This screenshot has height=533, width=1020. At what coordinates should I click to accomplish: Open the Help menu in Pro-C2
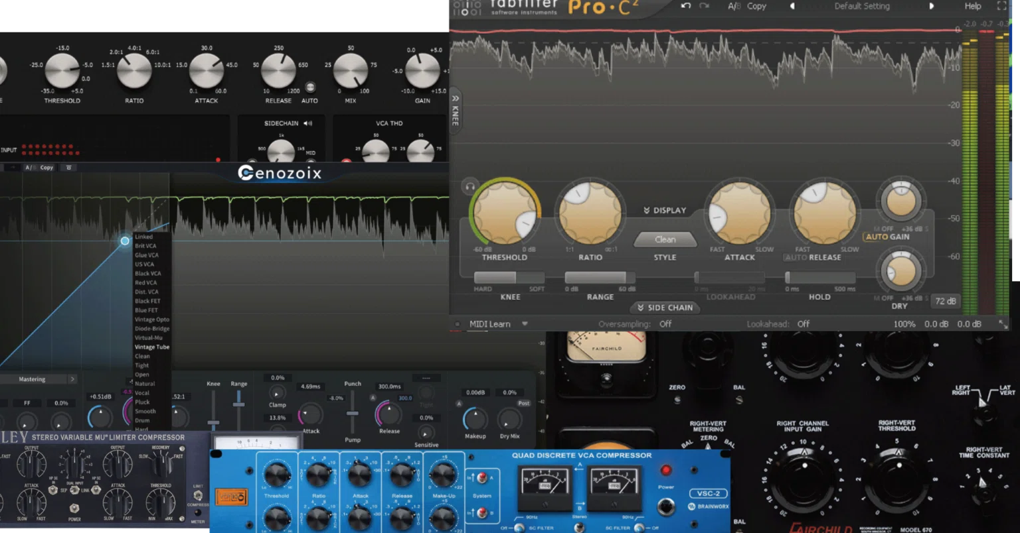click(973, 6)
